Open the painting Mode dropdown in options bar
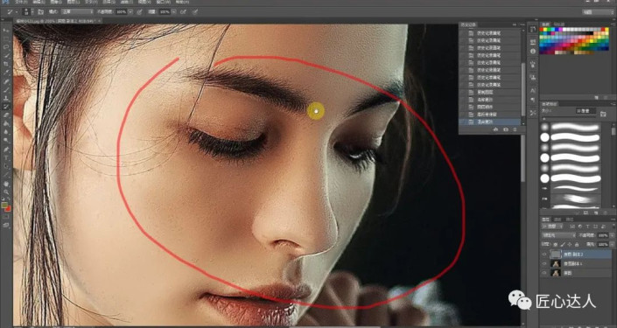 coord(77,11)
